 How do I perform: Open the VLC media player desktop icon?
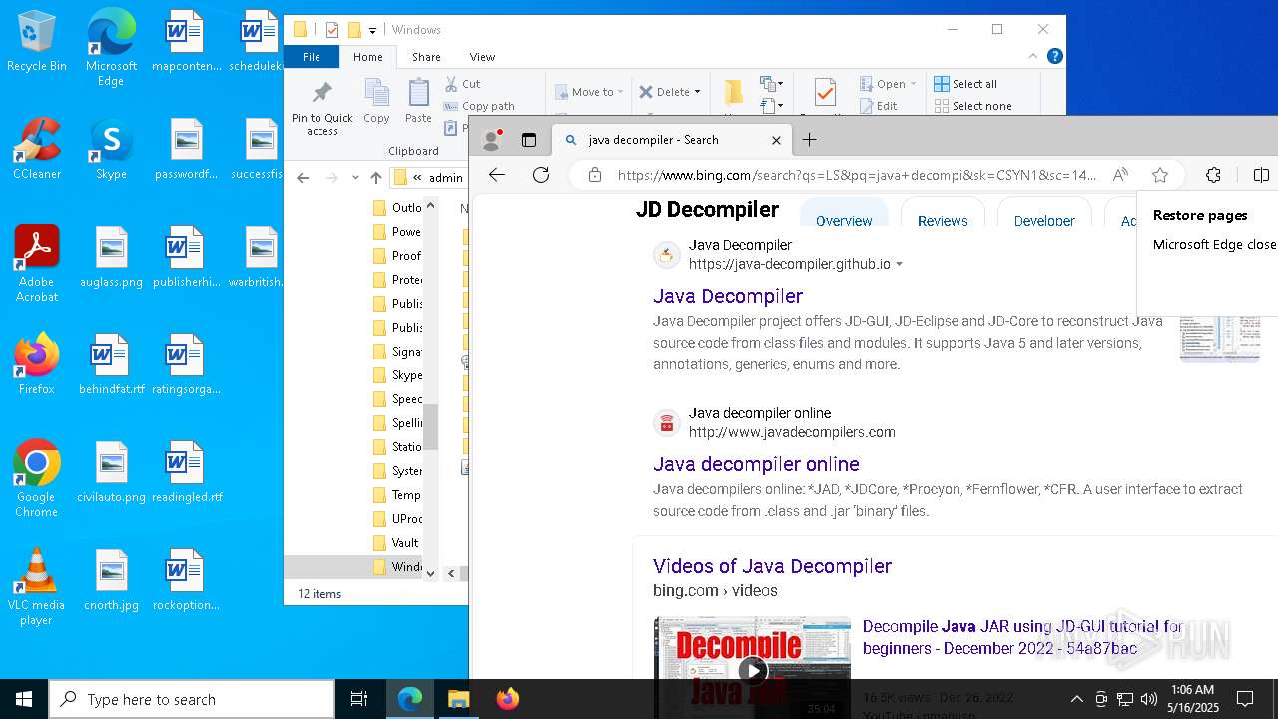point(36,587)
